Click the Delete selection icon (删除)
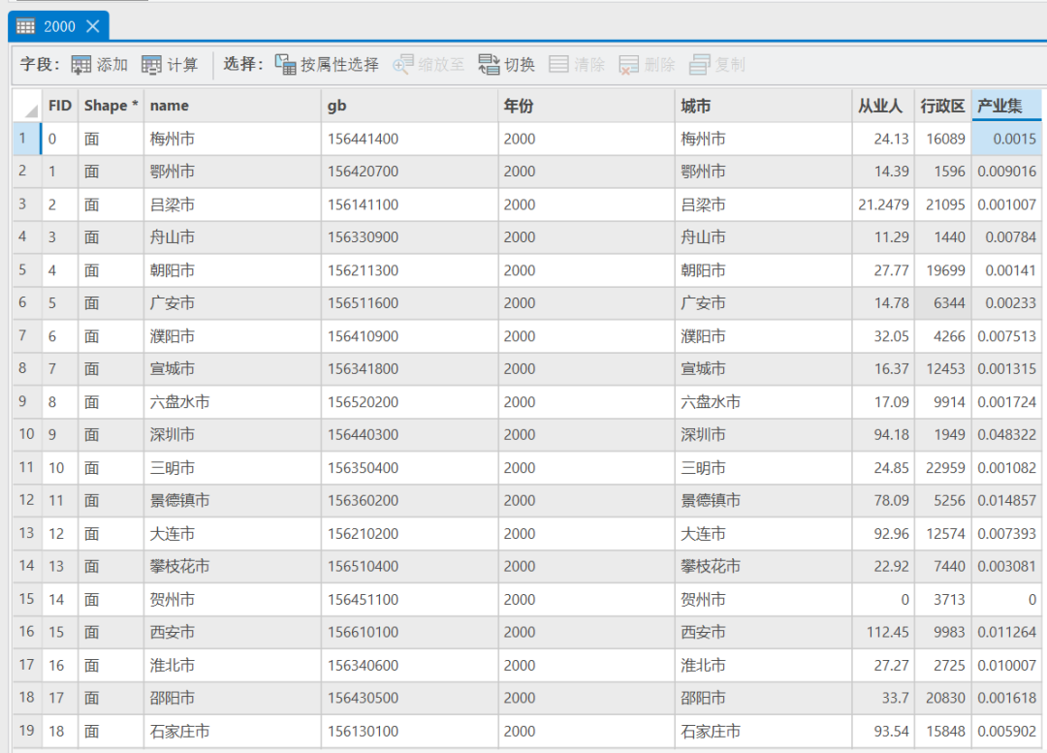Screen dimensions: 1047x753 [629, 65]
